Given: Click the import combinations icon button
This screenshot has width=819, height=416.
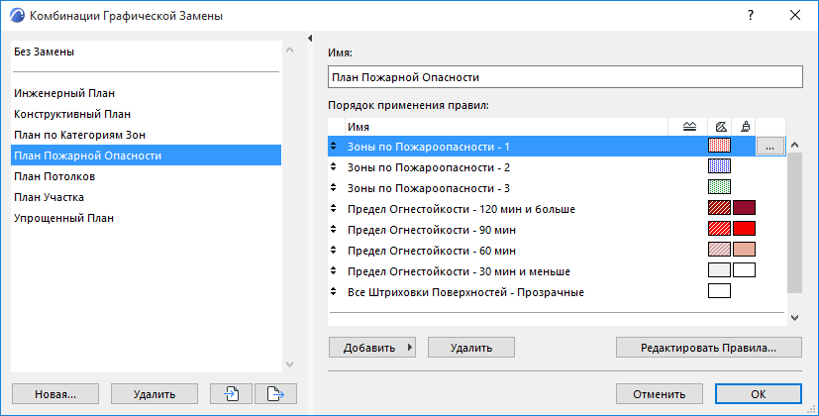Looking at the screenshot, I should [232, 393].
